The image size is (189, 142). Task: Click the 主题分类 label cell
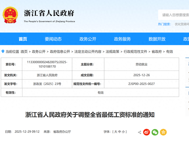click(x=88, y=64)
